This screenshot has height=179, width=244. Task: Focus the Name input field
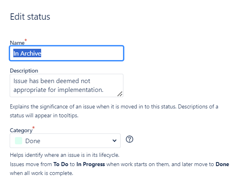pyautogui.click(x=67, y=53)
